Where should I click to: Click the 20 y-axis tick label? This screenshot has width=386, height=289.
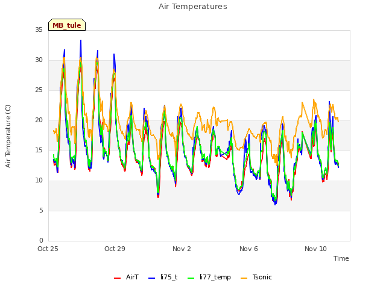click(x=39, y=120)
